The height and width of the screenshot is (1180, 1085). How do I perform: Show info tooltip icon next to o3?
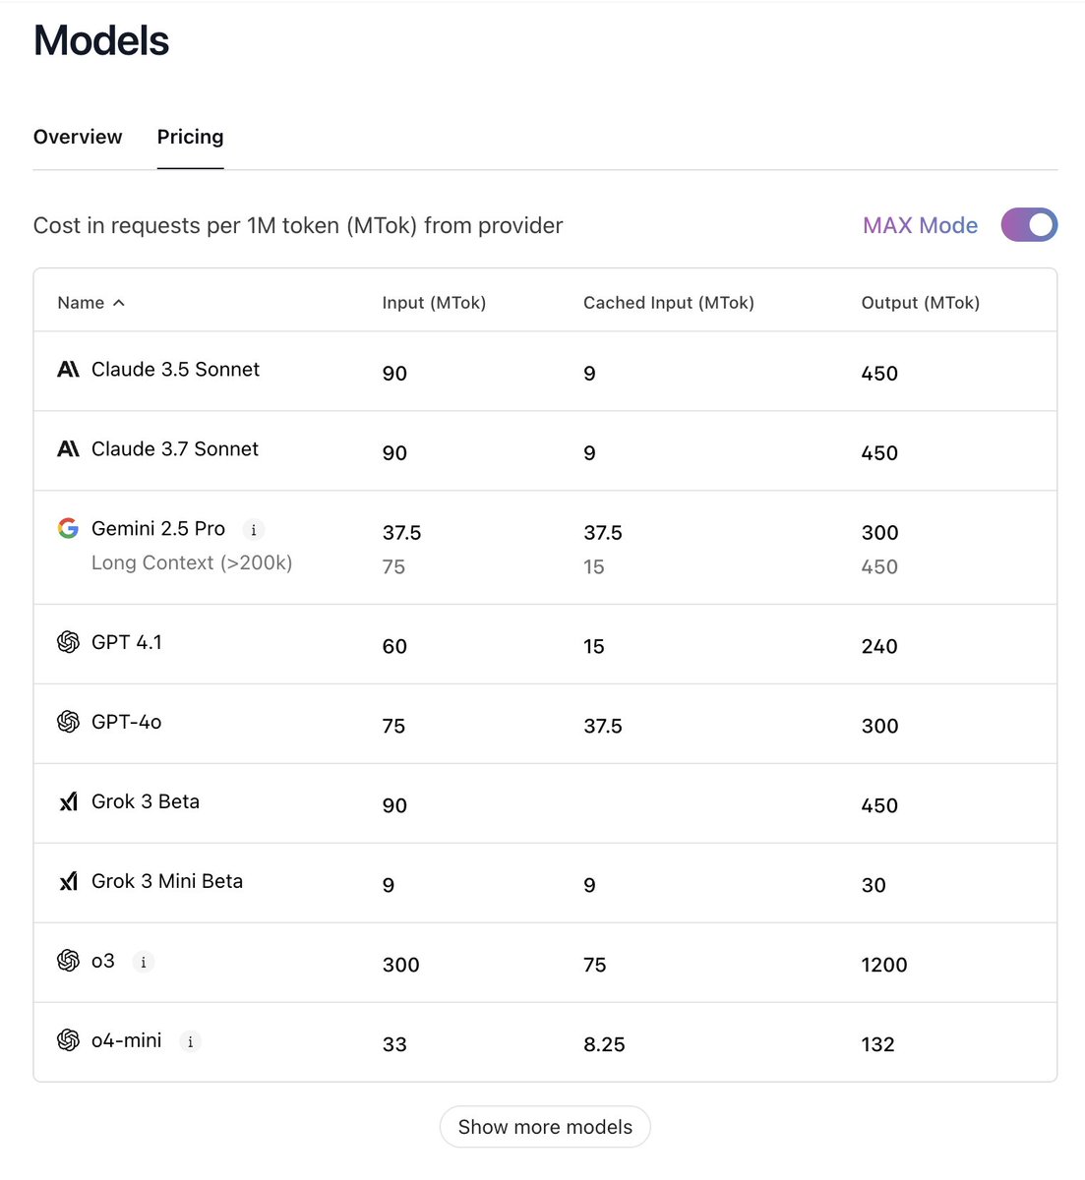click(x=143, y=963)
